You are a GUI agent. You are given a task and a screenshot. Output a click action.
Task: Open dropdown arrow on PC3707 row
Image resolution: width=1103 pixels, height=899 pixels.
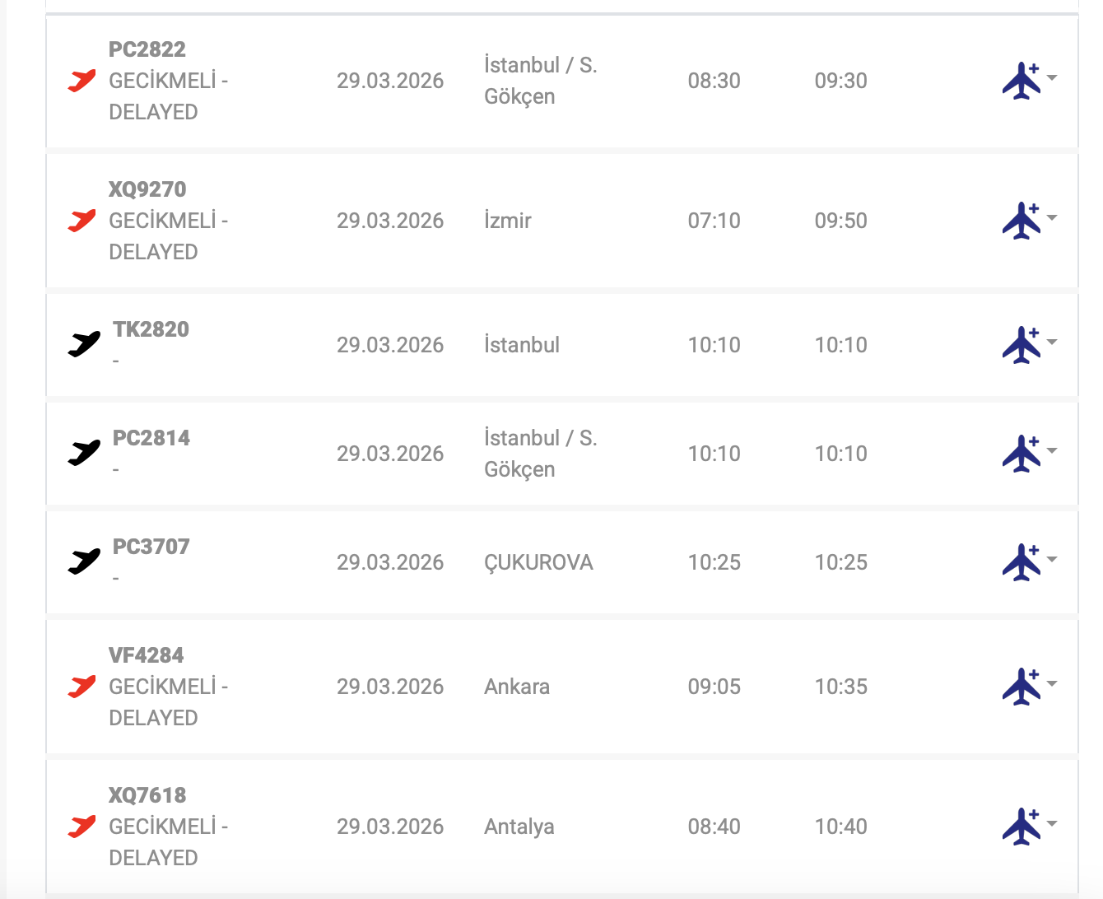pos(1052,560)
